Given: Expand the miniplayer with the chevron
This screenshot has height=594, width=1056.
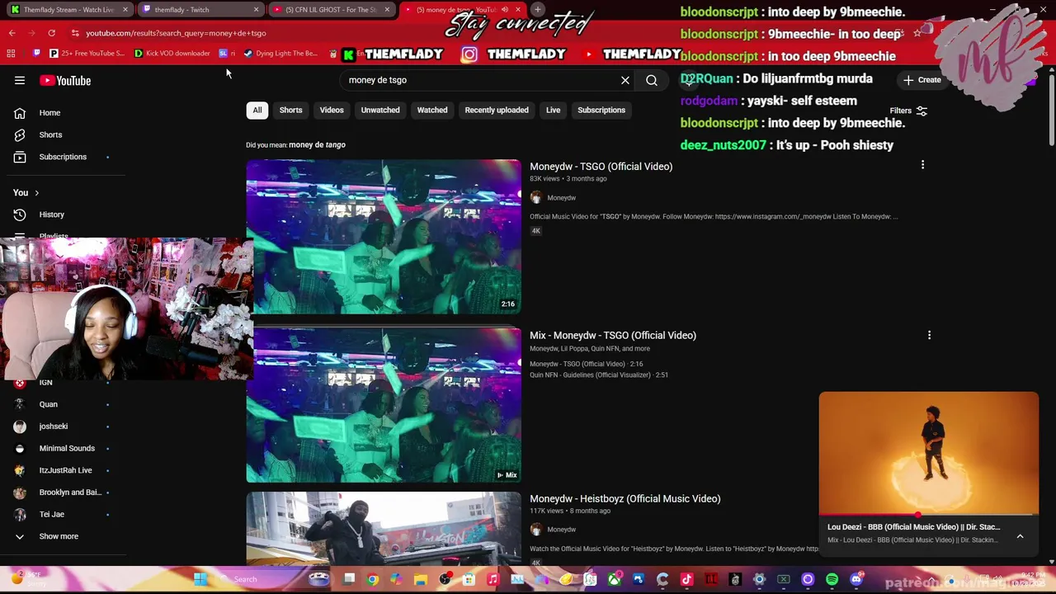Looking at the screenshot, I should pos(1020,536).
